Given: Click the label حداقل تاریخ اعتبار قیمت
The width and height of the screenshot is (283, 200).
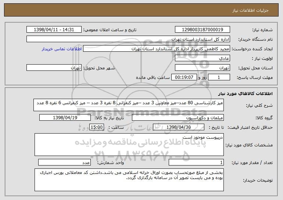Looking at the screenshot, I should pyautogui.click(x=250, y=127).
